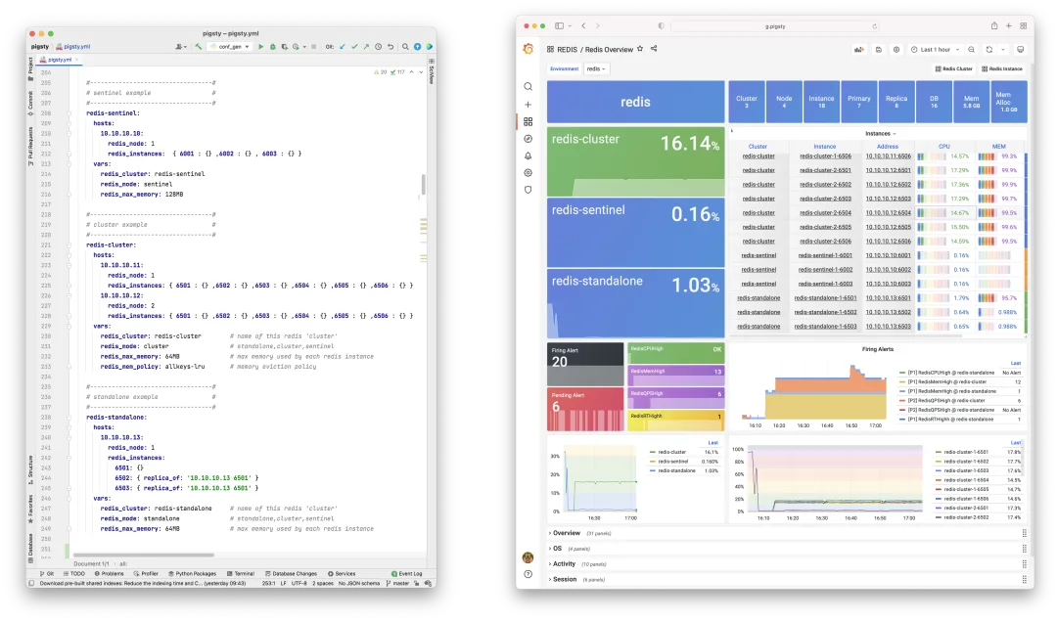Open the Last 1 hour time picker

(935, 50)
